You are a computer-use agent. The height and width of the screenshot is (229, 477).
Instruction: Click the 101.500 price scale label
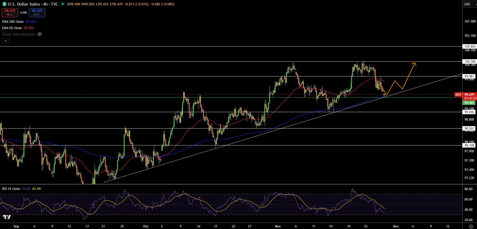(x=470, y=21)
